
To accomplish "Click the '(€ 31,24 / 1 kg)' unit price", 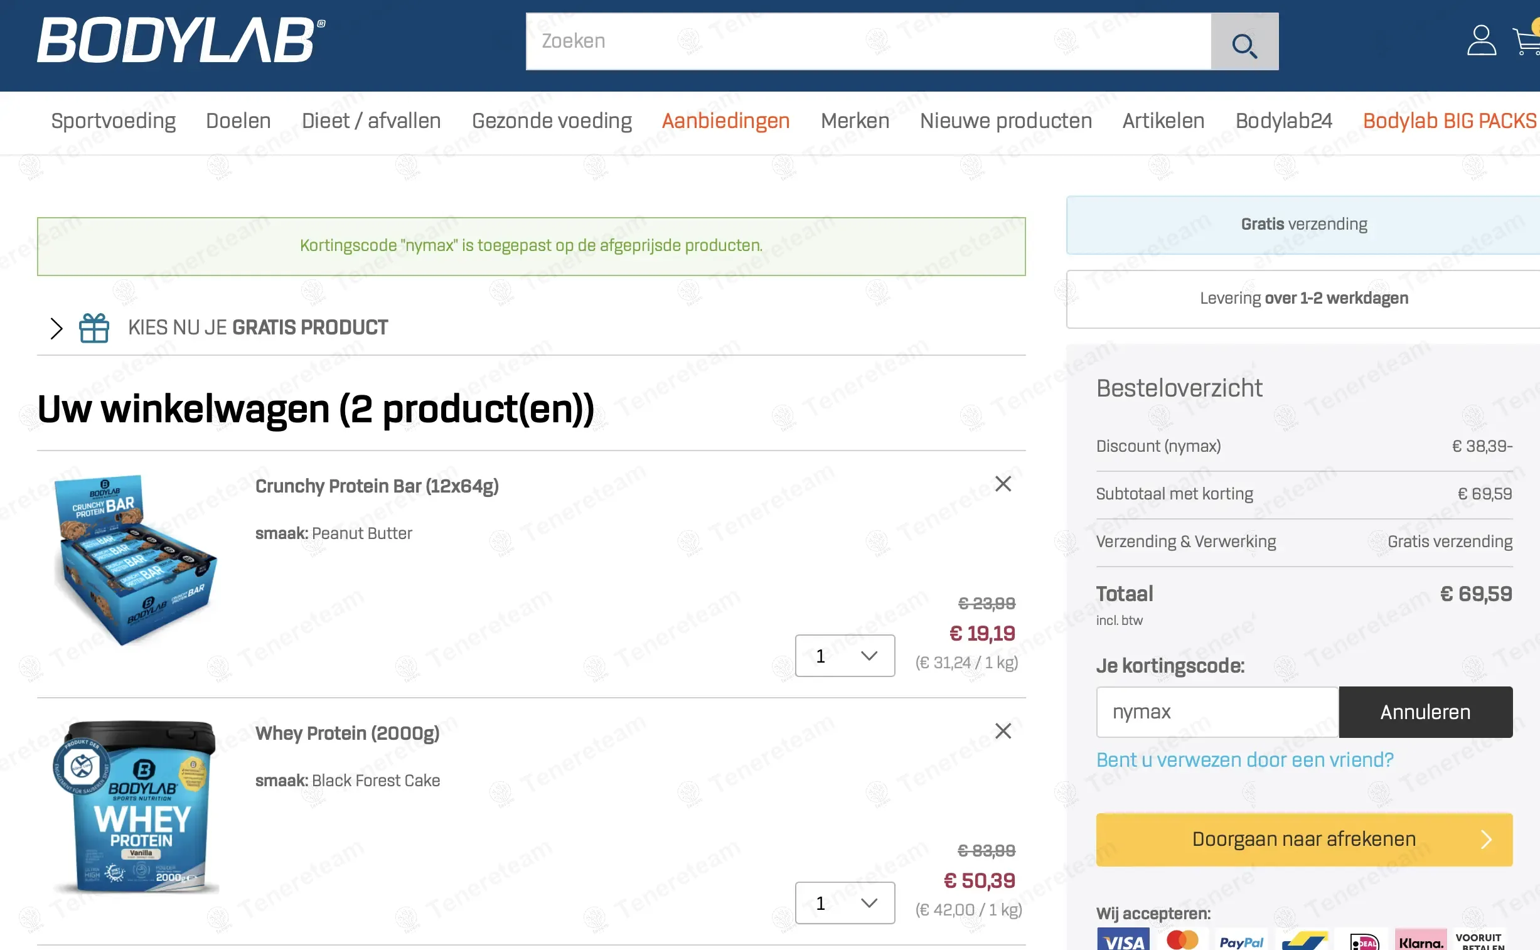I will click(966, 663).
